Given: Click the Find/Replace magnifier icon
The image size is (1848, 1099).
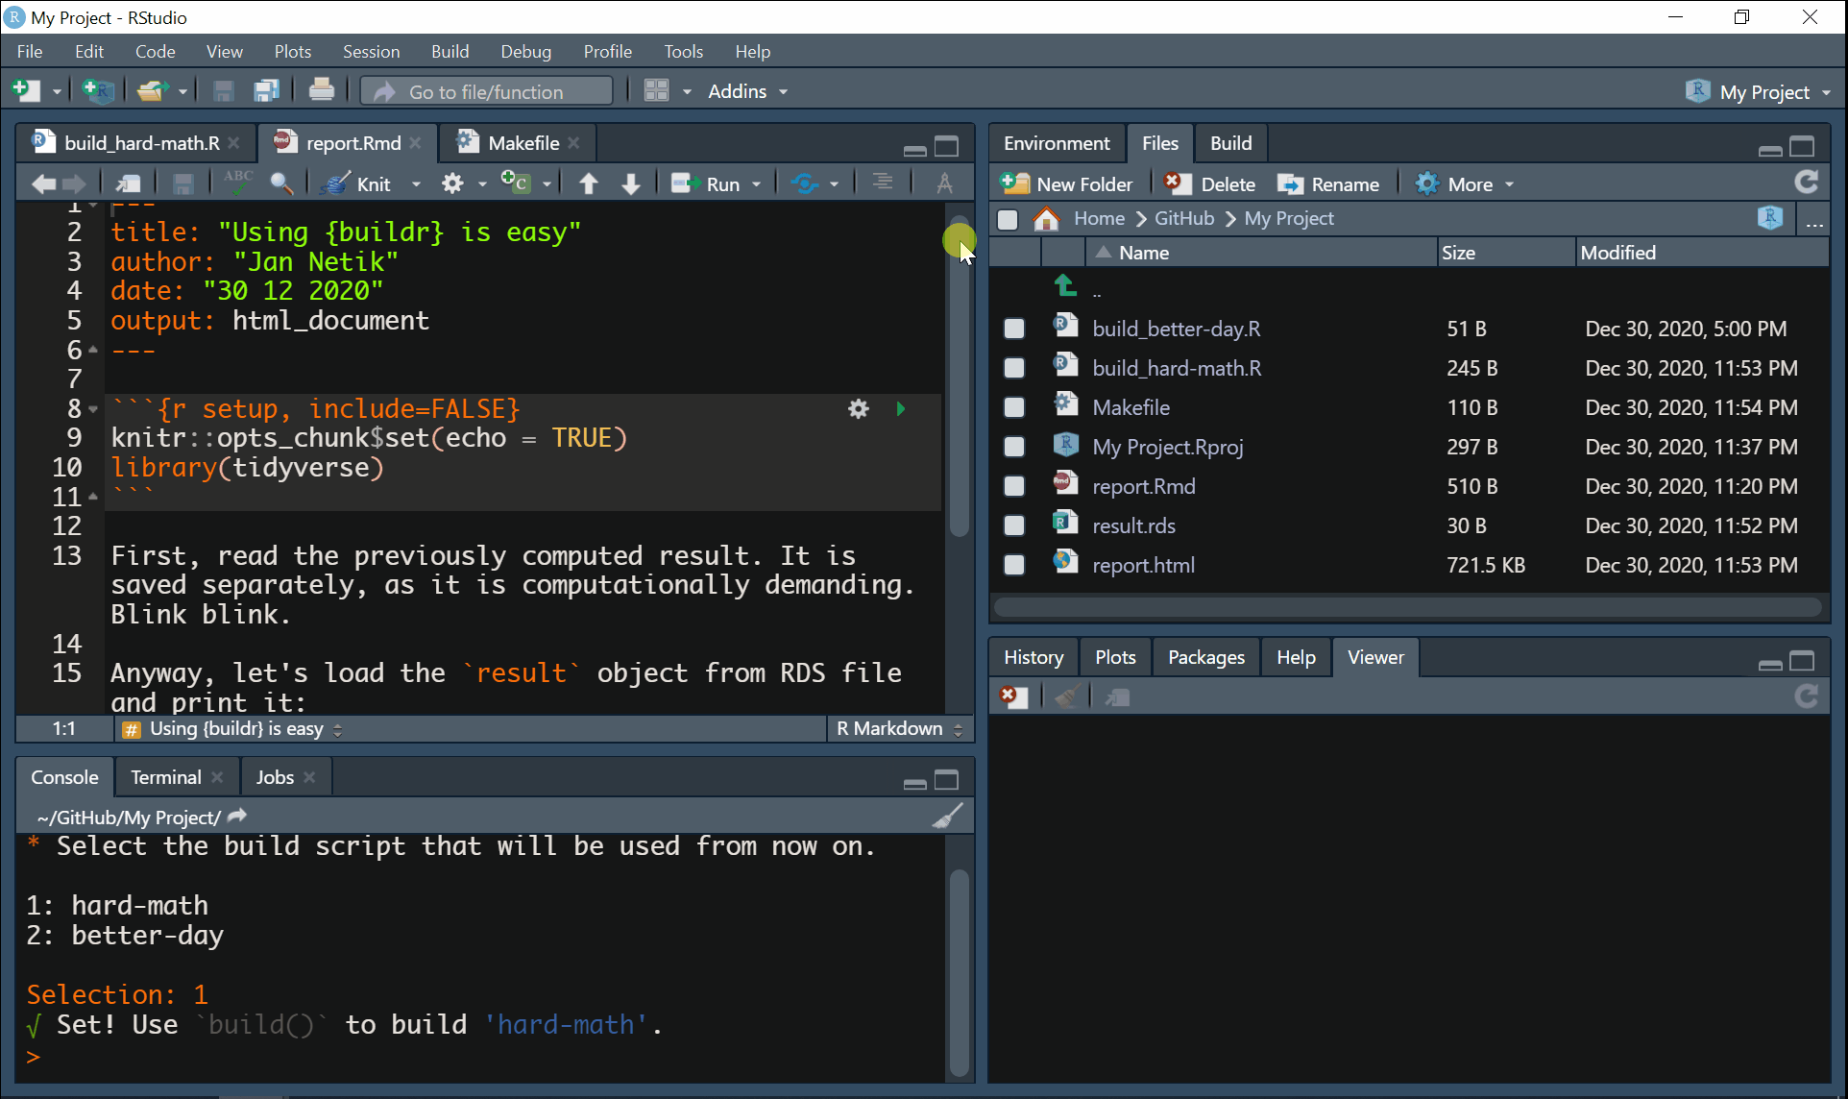Looking at the screenshot, I should [x=281, y=183].
